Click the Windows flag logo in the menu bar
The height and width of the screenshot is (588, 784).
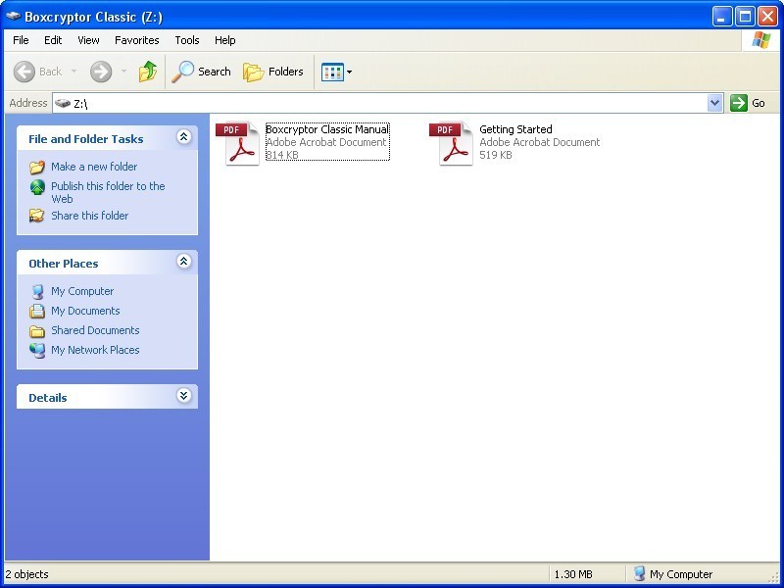pos(760,40)
